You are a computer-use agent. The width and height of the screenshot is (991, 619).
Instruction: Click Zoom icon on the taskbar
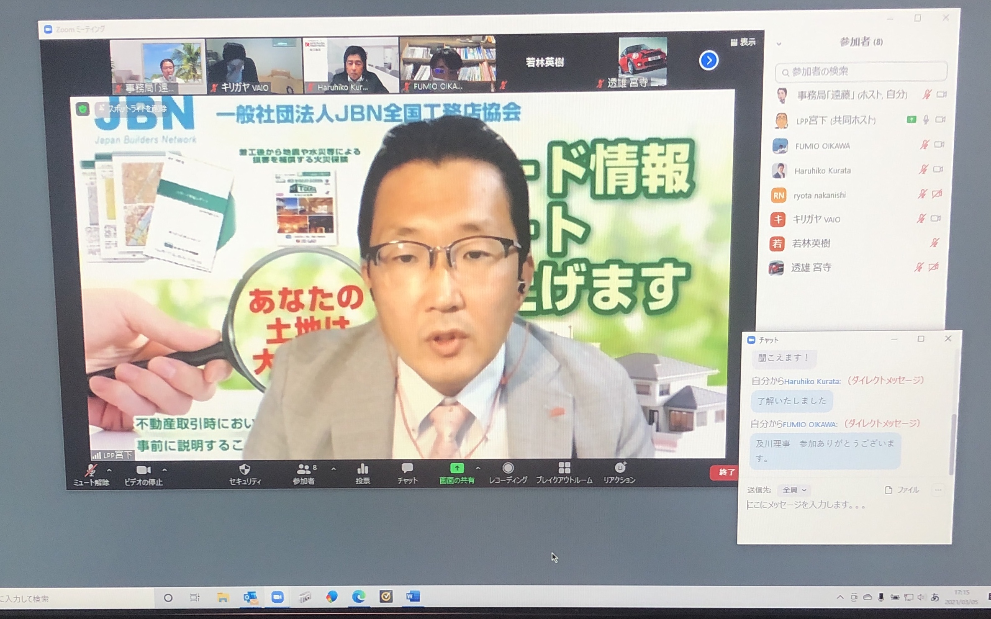pyautogui.click(x=277, y=597)
